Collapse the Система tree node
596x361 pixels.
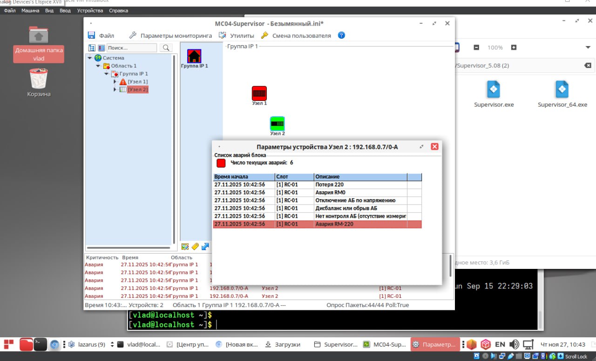[89, 58]
